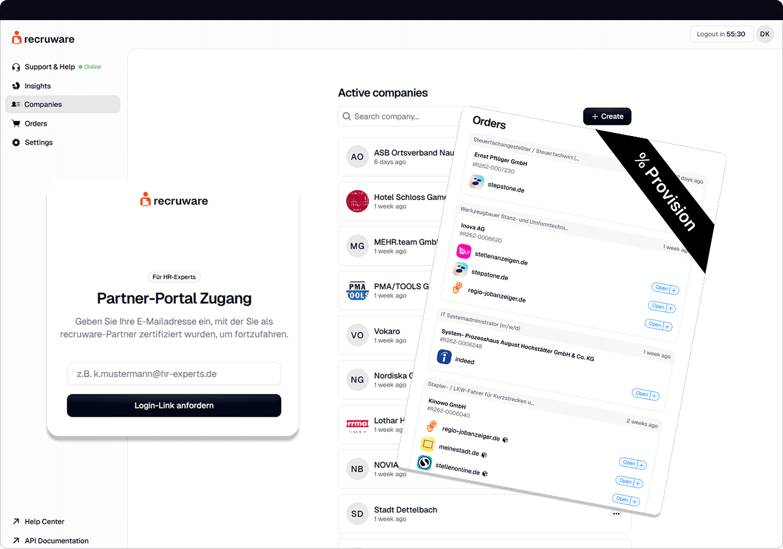Open Orders via the cart icon
The image size is (783, 549).
click(x=16, y=123)
